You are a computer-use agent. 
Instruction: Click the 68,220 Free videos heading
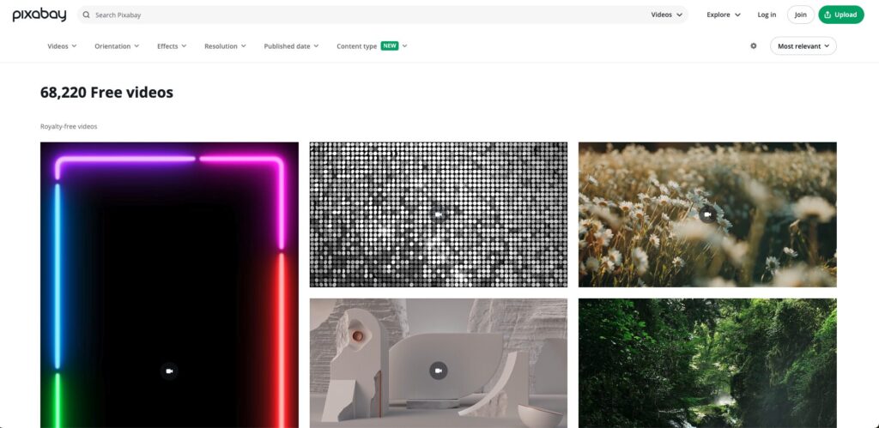point(106,93)
